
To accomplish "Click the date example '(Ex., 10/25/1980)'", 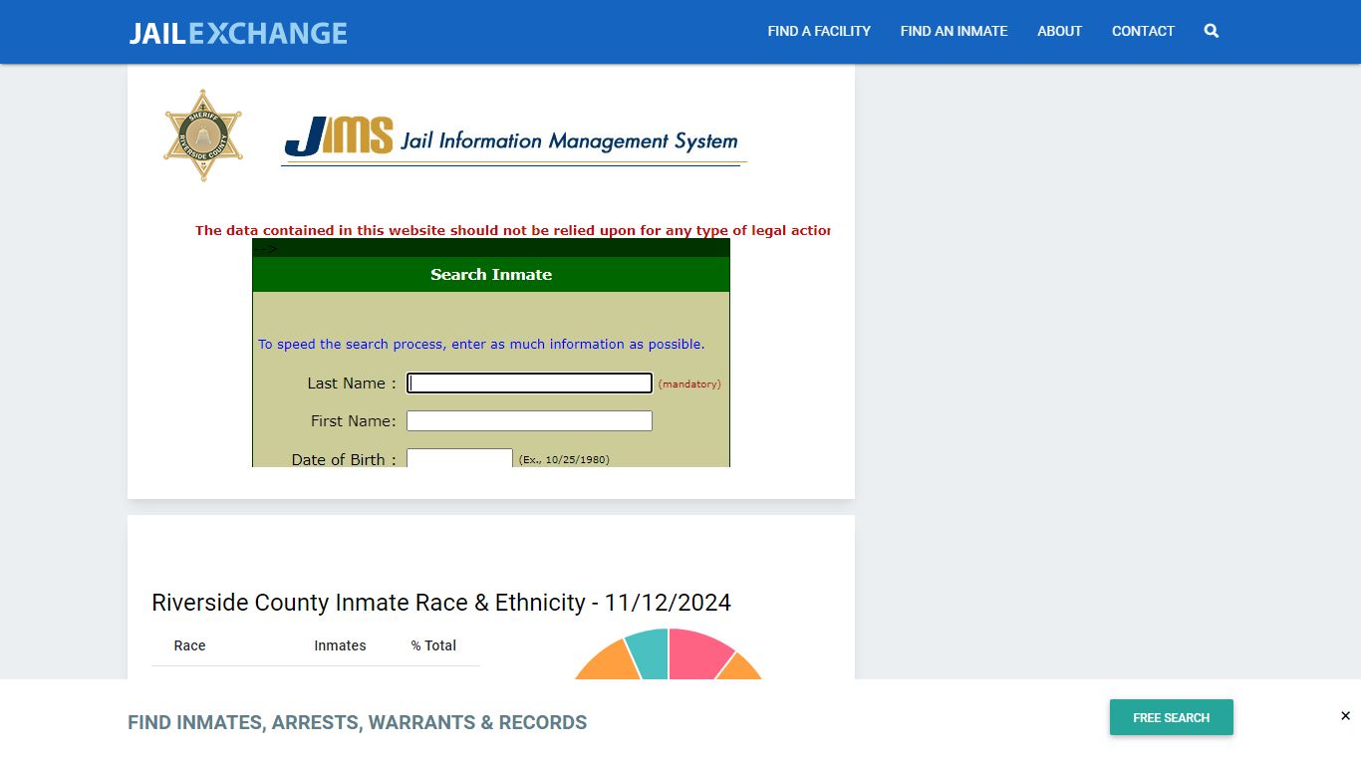I will pyautogui.click(x=564, y=459).
